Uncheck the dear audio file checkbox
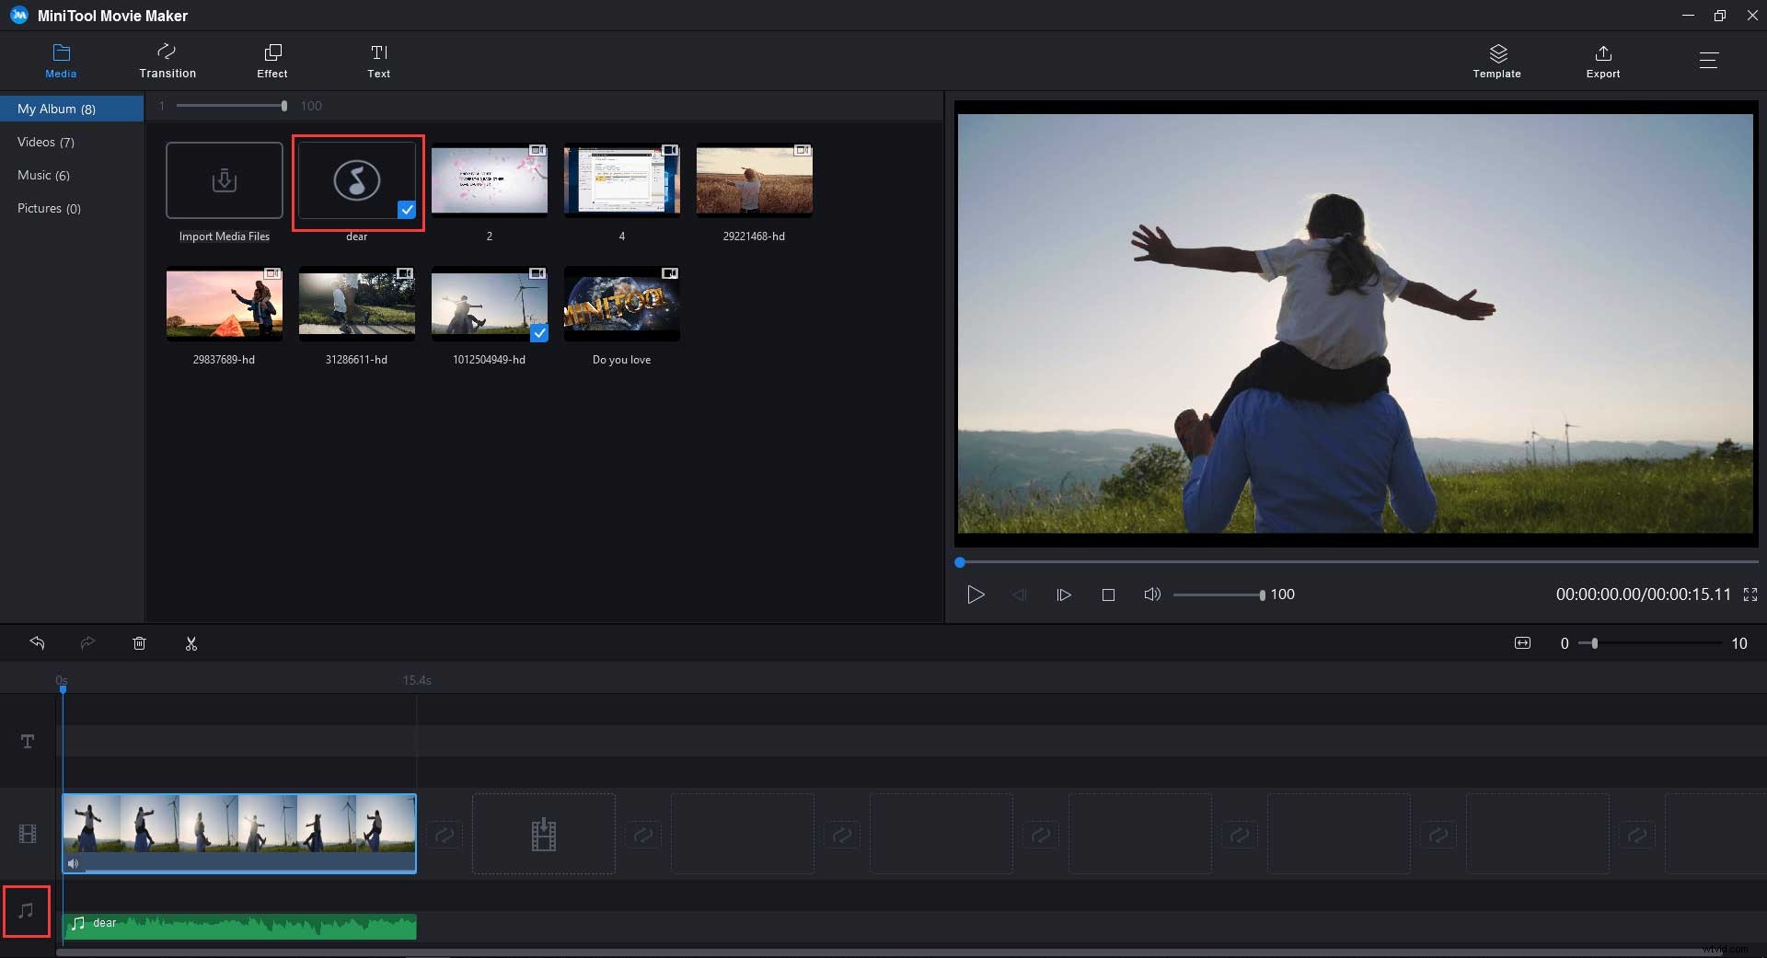1767x958 pixels. pos(408,210)
